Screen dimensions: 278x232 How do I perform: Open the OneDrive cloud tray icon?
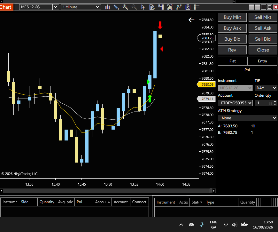coord(191,225)
